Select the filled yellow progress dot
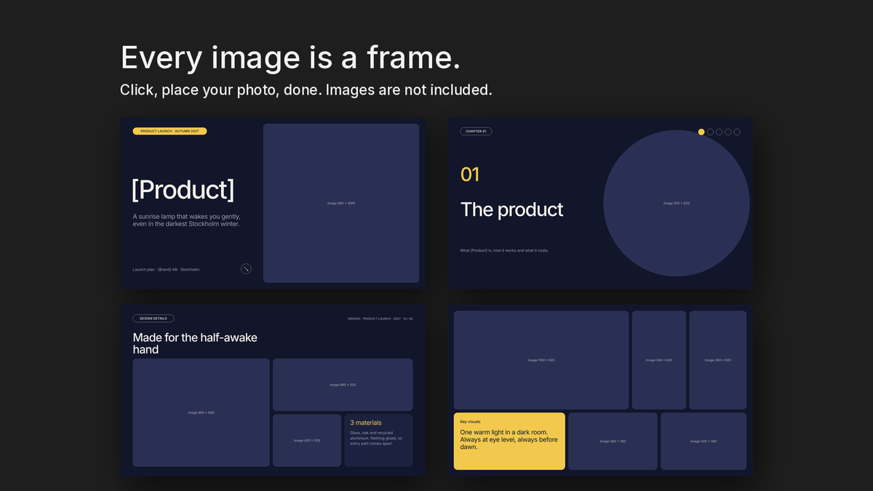This screenshot has width=873, height=491. click(x=701, y=132)
